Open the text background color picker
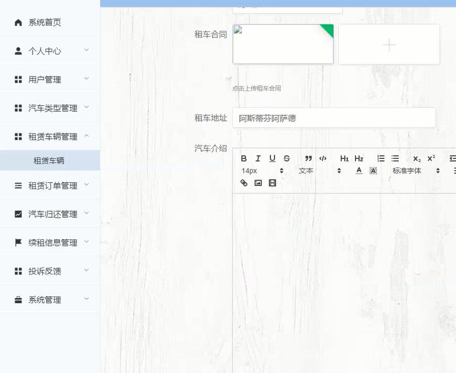 pos(373,171)
